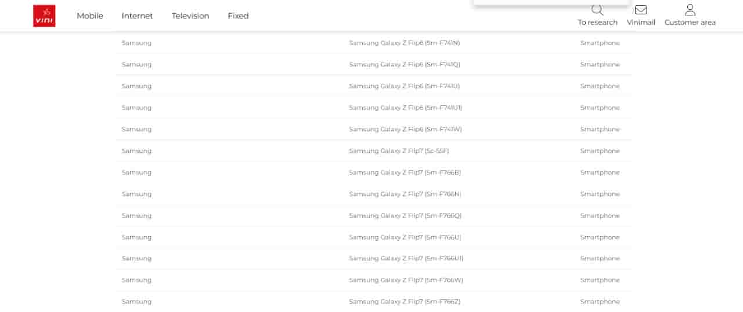
Task: Click the Galaxy Z Flip7 (Sm-F766W) row
Action: coord(406,280)
